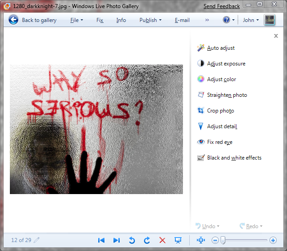287x251 pixels.
Task: Click the Redo button
Action: [249, 226]
